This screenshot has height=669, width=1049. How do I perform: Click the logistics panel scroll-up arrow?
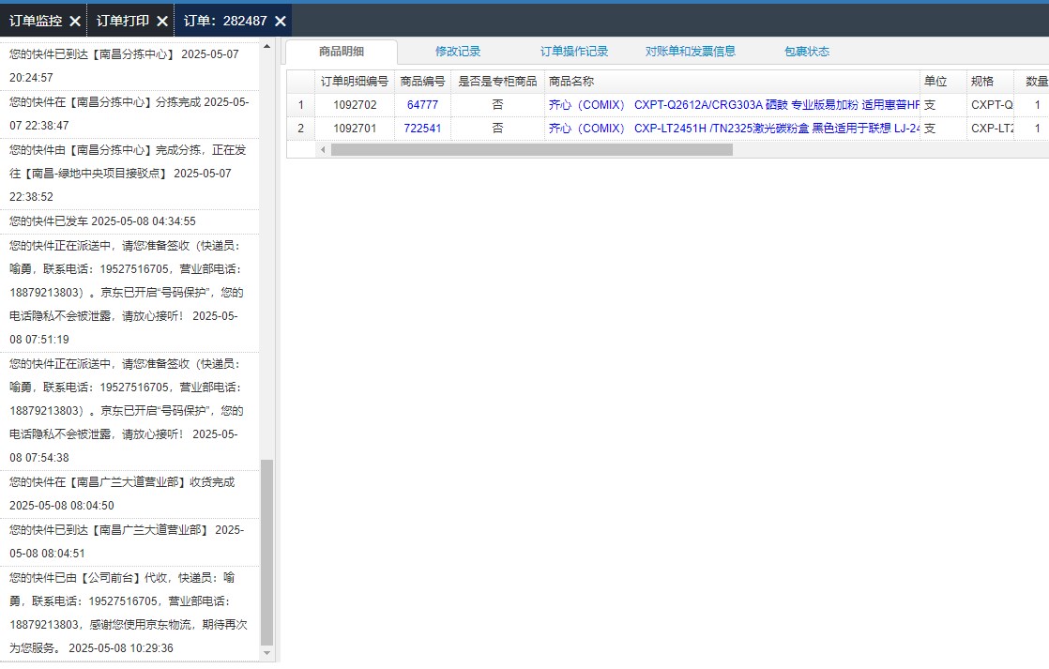(266, 46)
